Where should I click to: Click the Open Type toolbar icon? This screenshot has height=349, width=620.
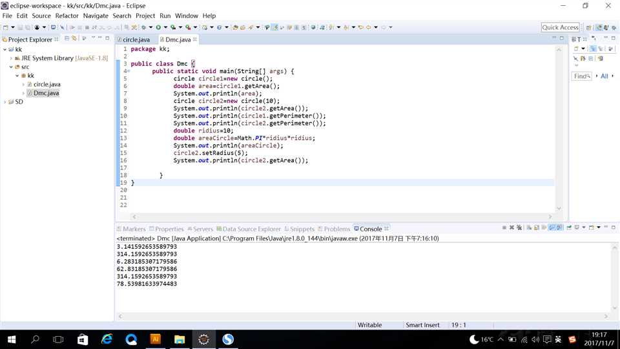[x=235, y=27]
